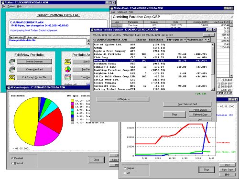Click the Portfolio Summary printer icon
The height and width of the screenshot is (179, 239).
(12, 62)
